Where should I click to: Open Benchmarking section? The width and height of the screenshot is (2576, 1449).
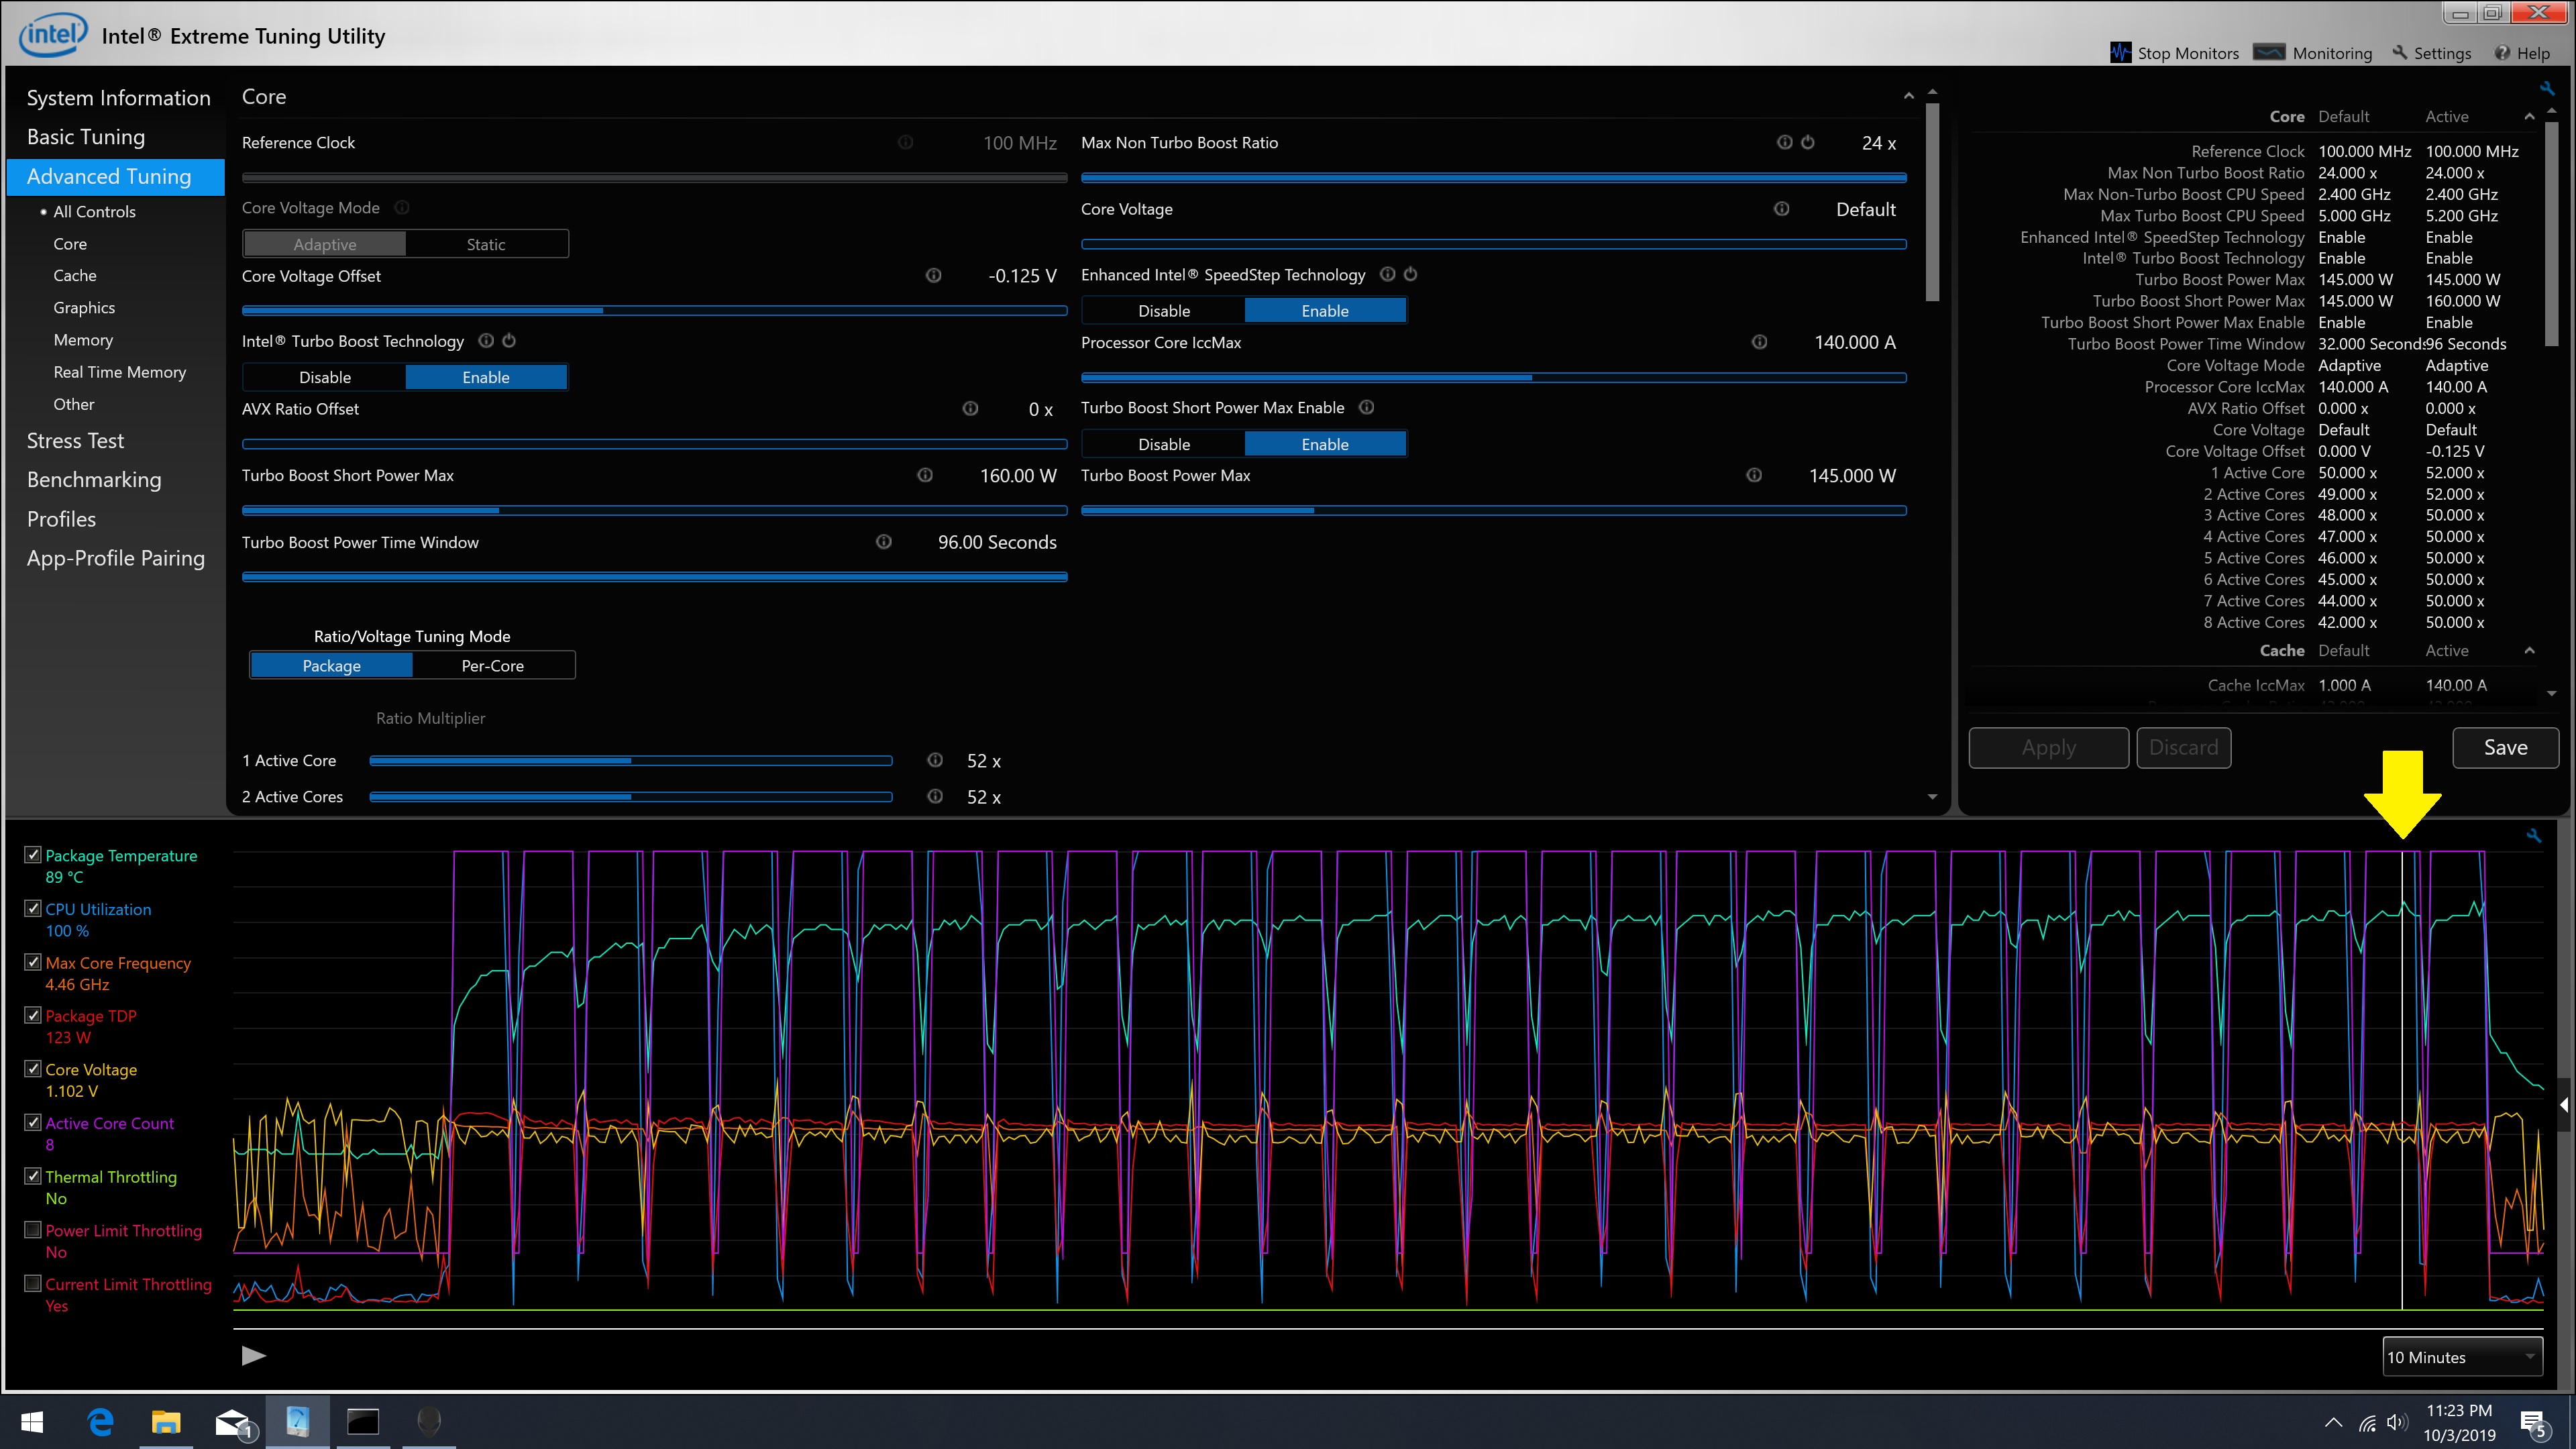[x=94, y=480]
